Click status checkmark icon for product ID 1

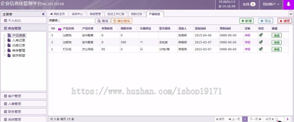[261, 49]
